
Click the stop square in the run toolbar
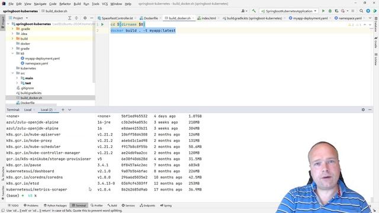(353, 11)
